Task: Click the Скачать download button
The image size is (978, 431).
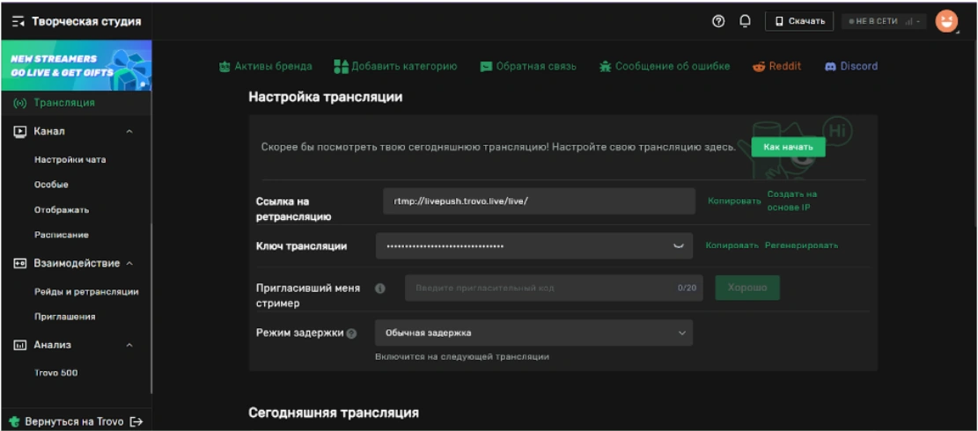Action: pyautogui.click(x=799, y=21)
